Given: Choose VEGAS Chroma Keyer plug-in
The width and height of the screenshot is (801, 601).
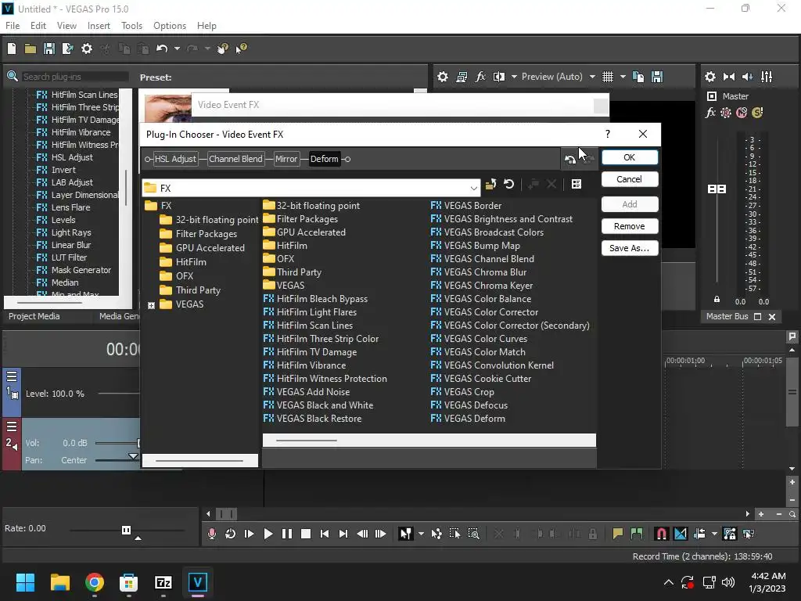Looking at the screenshot, I should (x=482, y=286).
